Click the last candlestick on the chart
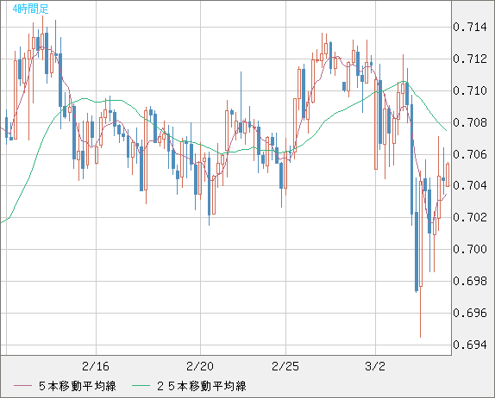Image resolution: width=495 pixels, height=398 pixels. (448, 175)
